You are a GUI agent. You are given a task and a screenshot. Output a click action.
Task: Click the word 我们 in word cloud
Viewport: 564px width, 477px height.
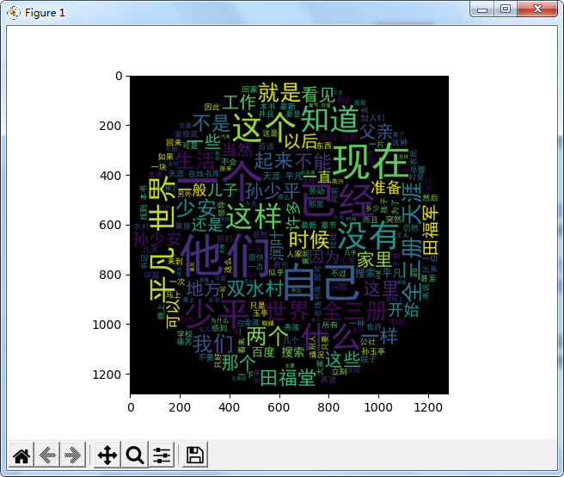click(213, 344)
